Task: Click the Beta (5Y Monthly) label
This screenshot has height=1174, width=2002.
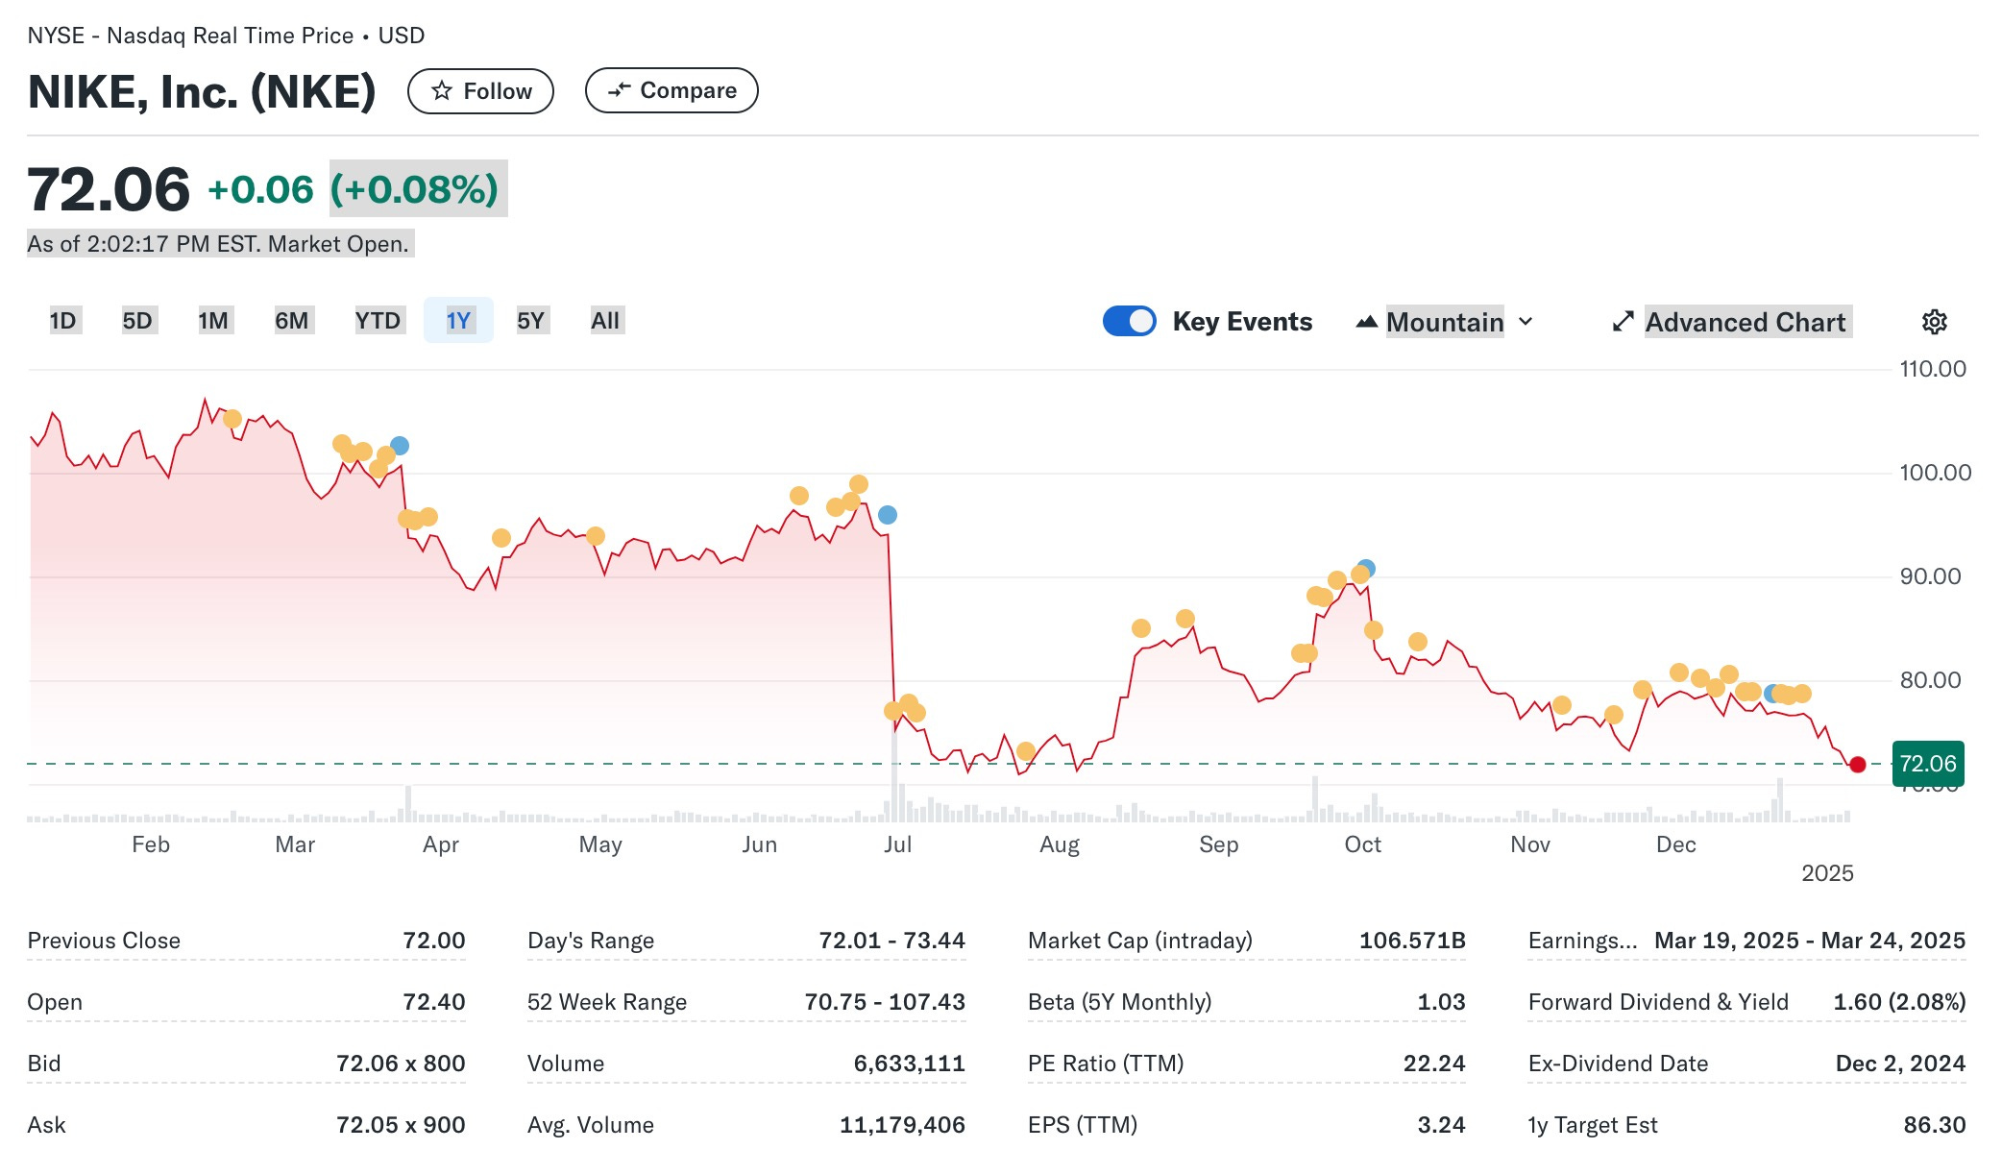Action: [1119, 1002]
